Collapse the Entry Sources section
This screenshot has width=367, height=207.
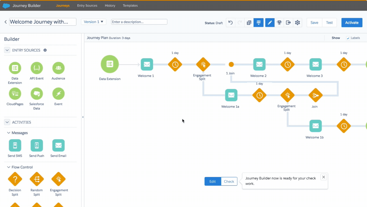[7, 50]
